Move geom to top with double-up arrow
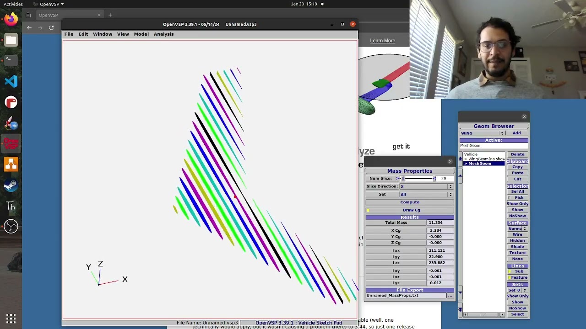This screenshot has width=586, height=329. (460, 159)
